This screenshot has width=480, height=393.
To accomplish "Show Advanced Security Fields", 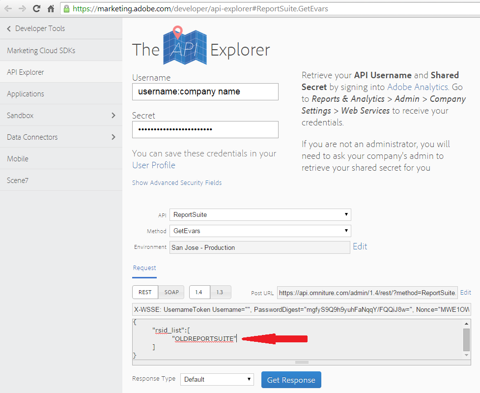I will coord(177,182).
